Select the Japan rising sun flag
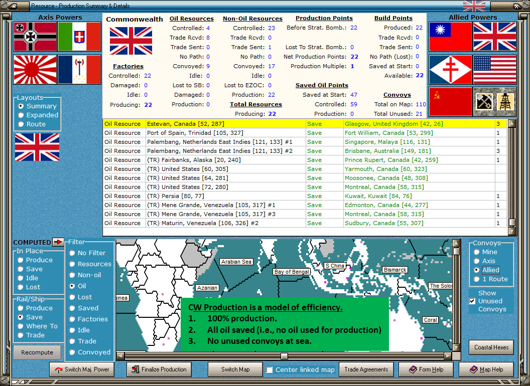The width and height of the screenshot is (530, 386). [x=35, y=70]
